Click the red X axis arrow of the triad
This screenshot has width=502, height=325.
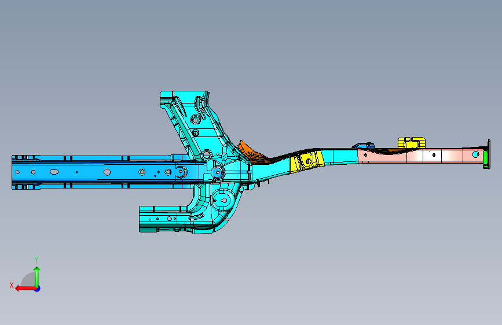(x=25, y=289)
